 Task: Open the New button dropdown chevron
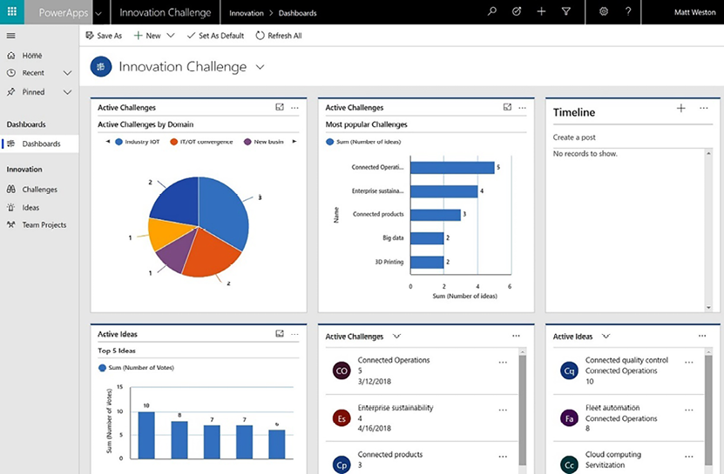pyautogui.click(x=171, y=36)
